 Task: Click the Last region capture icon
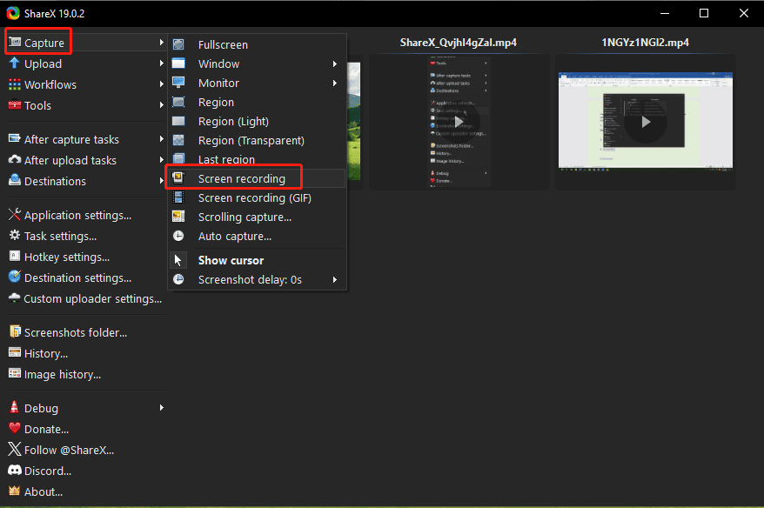[x=178, y=159]
